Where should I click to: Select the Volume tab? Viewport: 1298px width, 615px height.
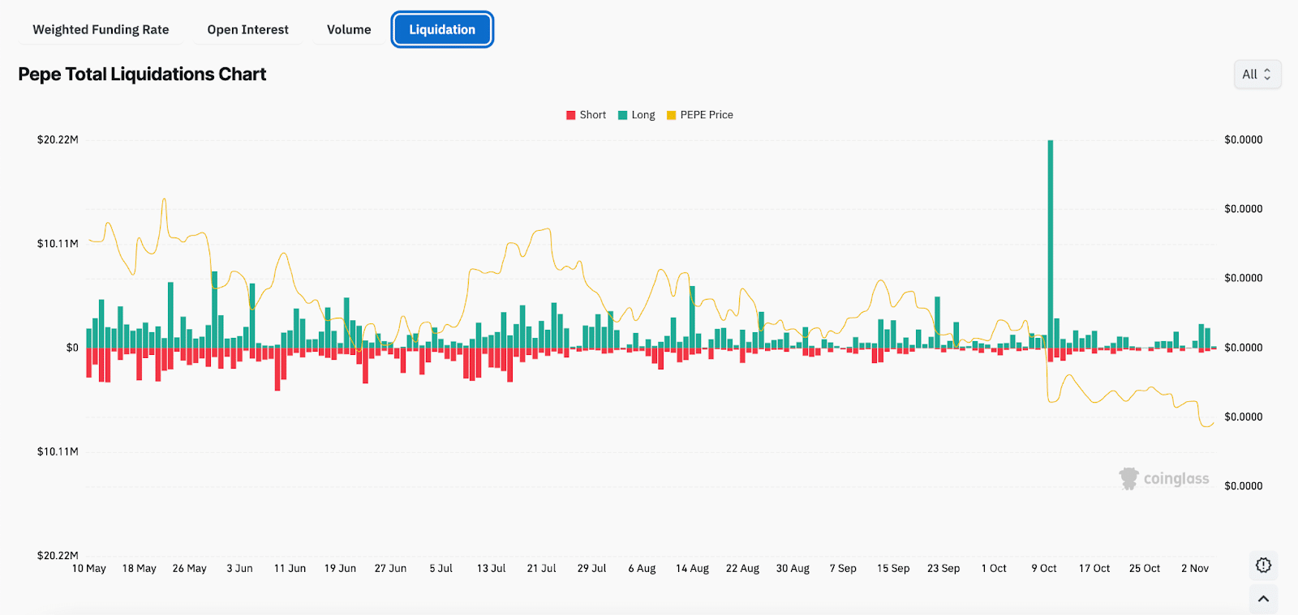point(349,30)
